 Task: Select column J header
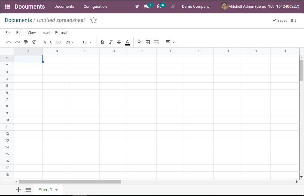[x=285, y=51]
